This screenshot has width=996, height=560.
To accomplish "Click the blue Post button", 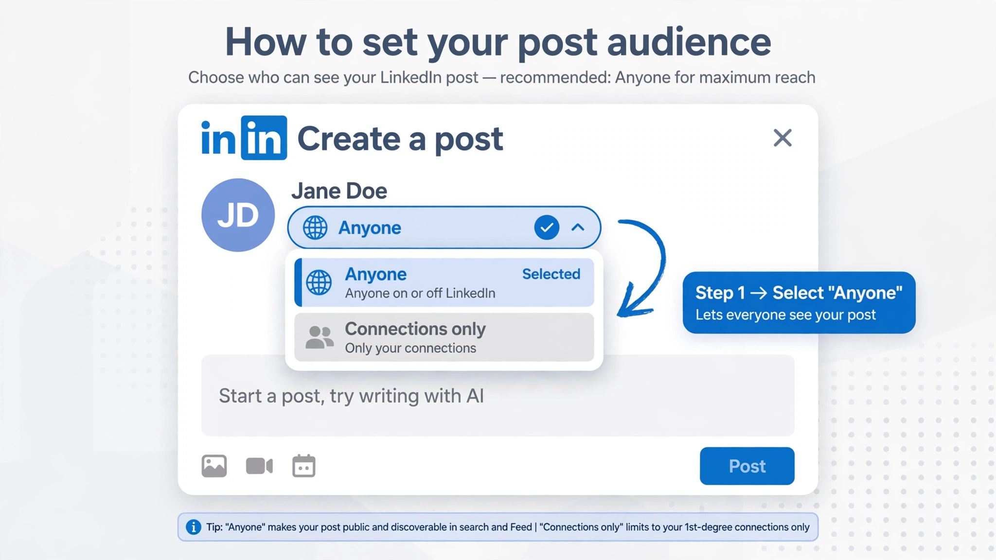I will pos(747,466).
